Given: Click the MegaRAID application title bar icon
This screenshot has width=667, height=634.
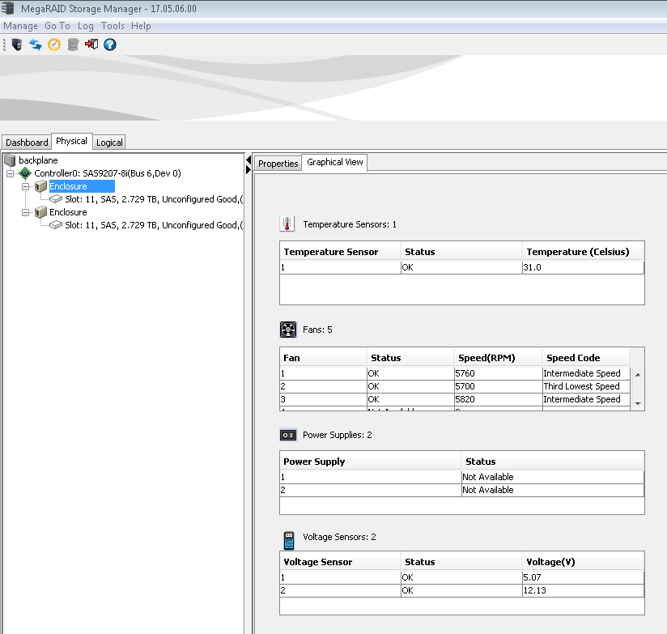Looking at the screenshot, I should [x=7, y=8].
